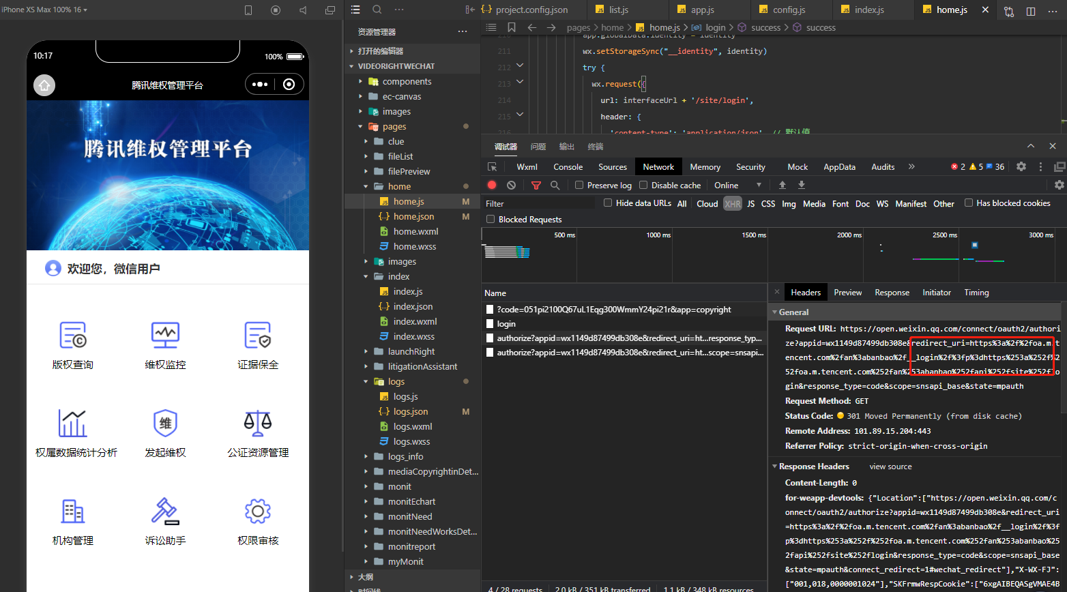This screenshot has height=592, width=1067.
Task: Click the bookmark icon in breadcrumb bar
Action: tap(512, 27)
